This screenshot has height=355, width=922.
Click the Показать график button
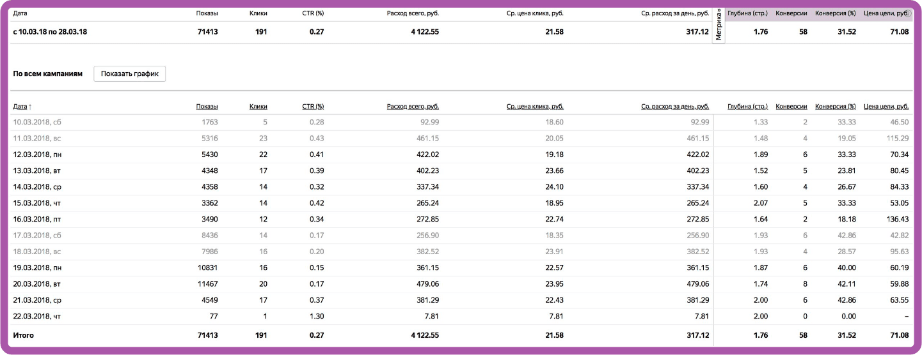[130, 74]
